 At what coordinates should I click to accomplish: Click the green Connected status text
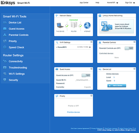tap(74, 20)
